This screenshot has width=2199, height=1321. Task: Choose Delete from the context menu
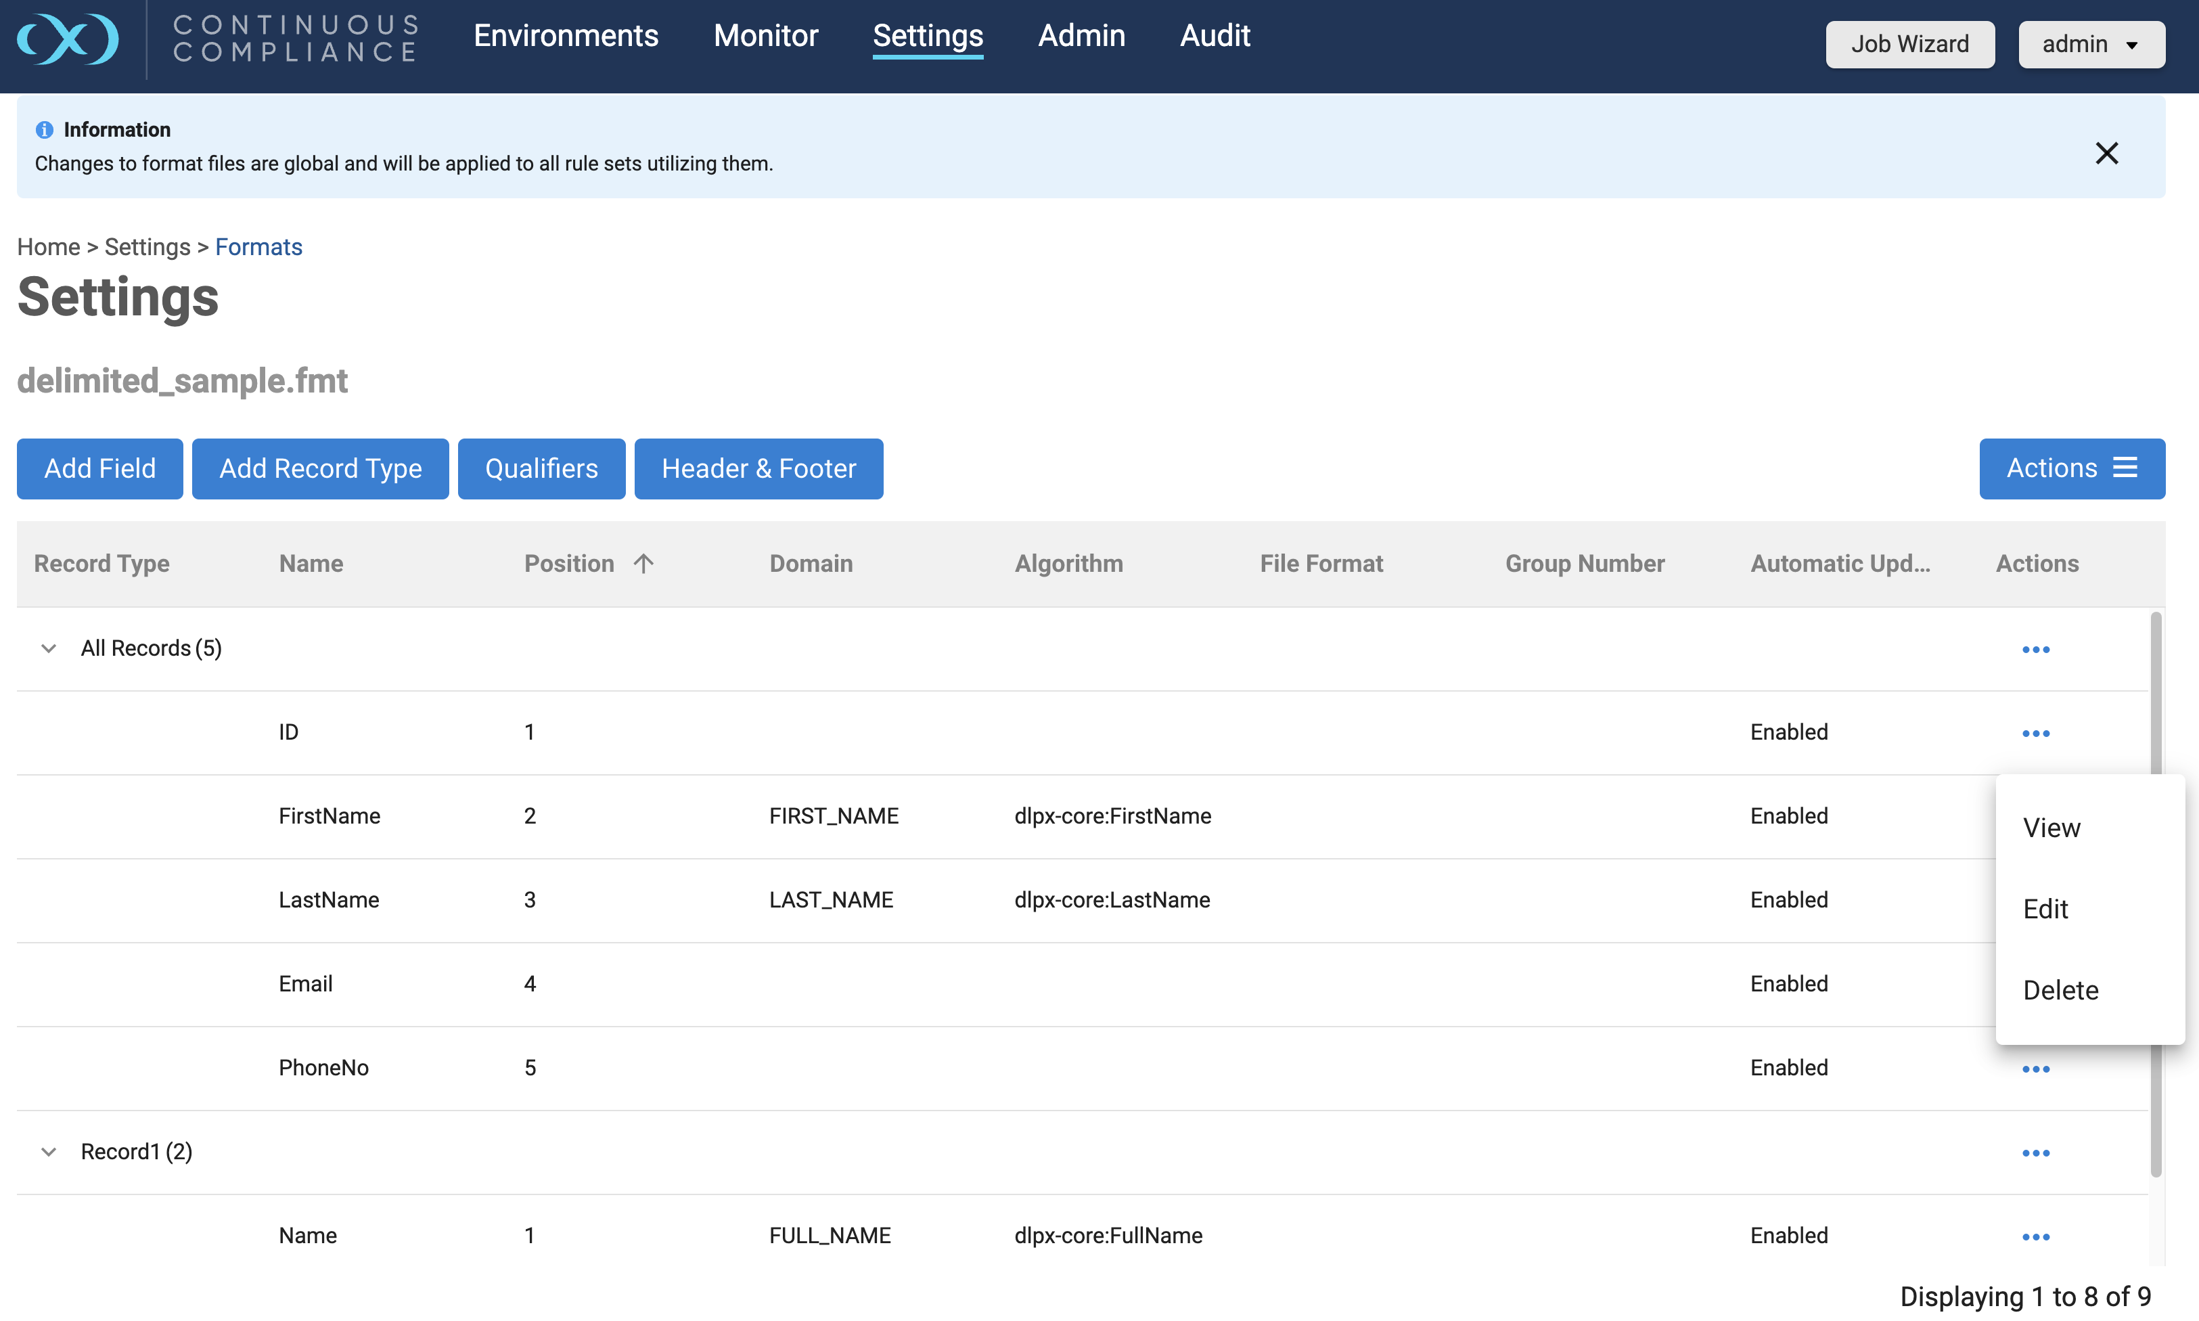[2060, 990]
